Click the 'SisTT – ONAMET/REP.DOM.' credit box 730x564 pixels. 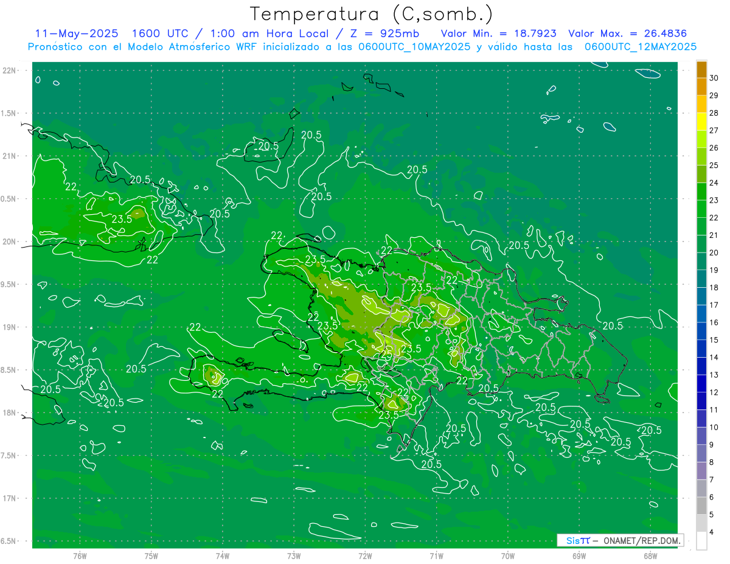(620, 540)
